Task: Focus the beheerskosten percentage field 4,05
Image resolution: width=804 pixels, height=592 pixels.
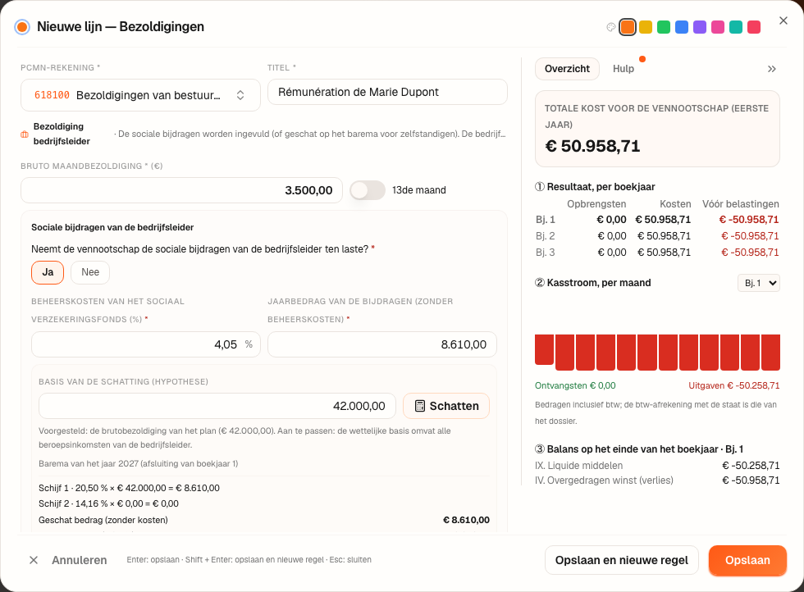Action: click(146, 344)
